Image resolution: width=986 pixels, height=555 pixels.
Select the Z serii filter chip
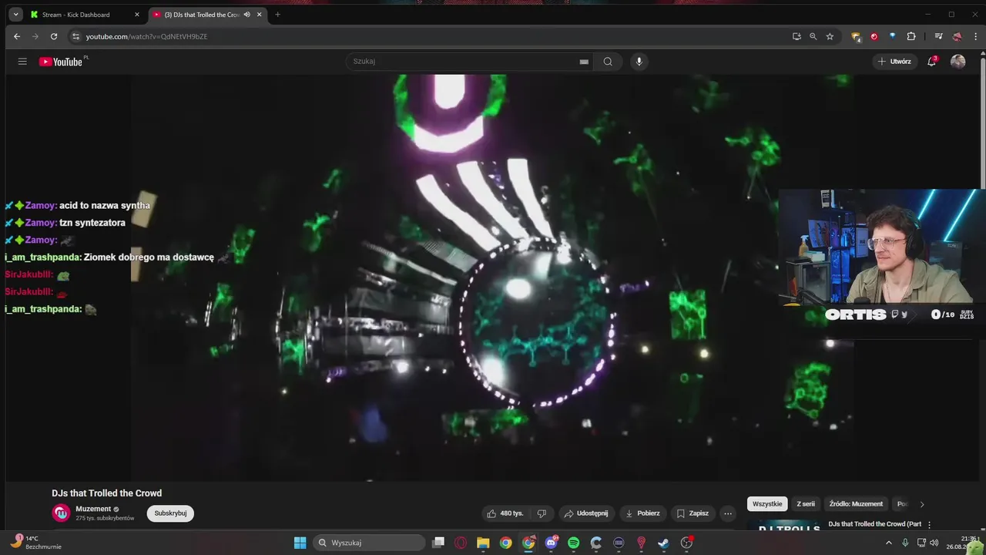(806, 504)
